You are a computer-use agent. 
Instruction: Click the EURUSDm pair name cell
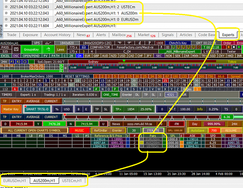[153, 139]
